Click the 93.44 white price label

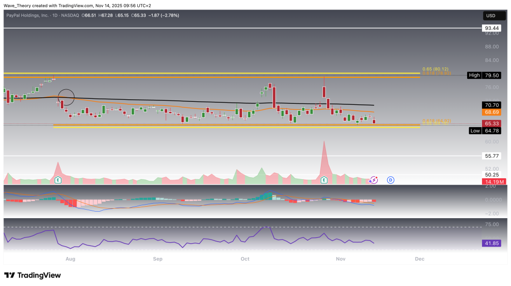click(491, 28)
